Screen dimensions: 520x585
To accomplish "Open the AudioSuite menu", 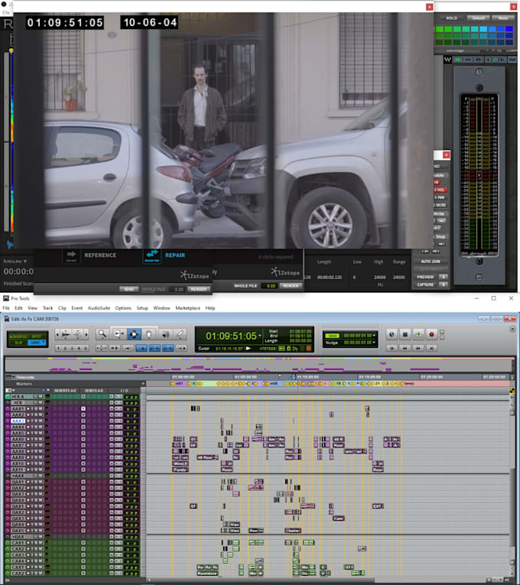I will tap(99, 308).
